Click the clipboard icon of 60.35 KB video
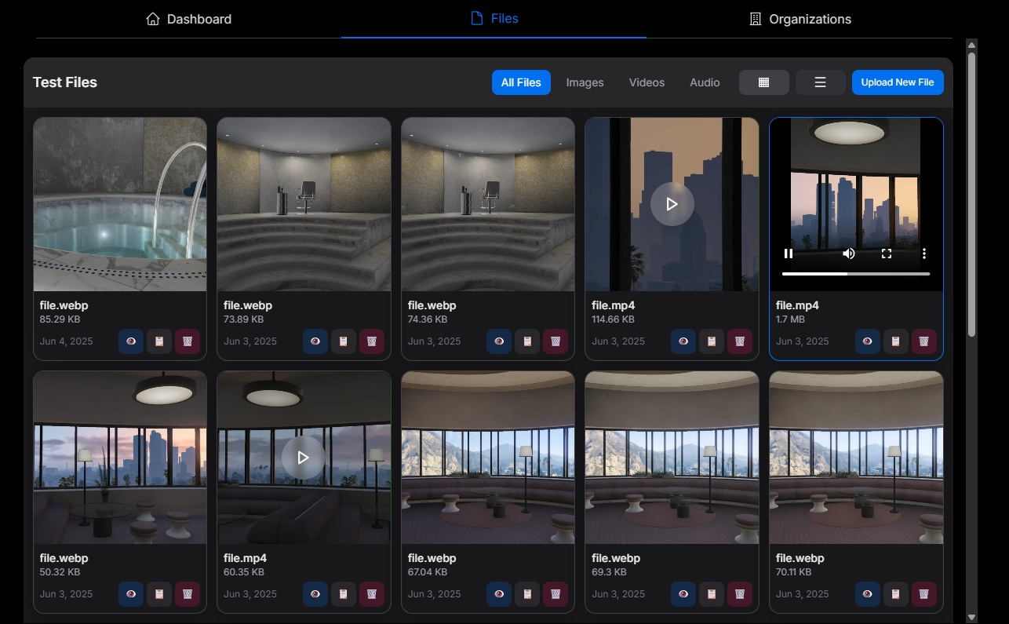 click(344, 594)
